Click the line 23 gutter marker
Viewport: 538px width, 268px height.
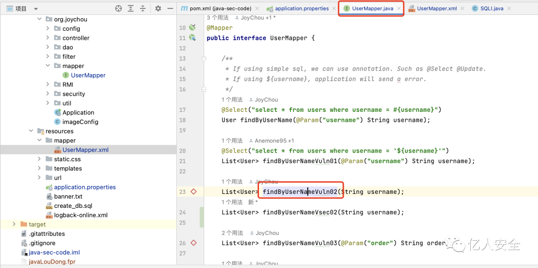[x=193, y=191]
